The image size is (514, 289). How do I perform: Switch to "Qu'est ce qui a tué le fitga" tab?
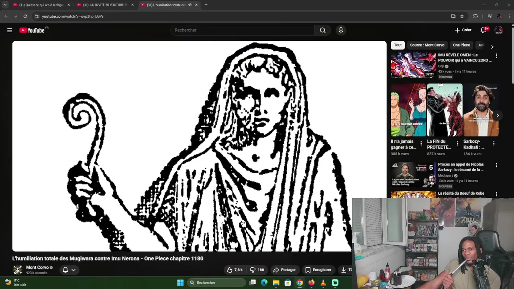click(x=41, y=5)
